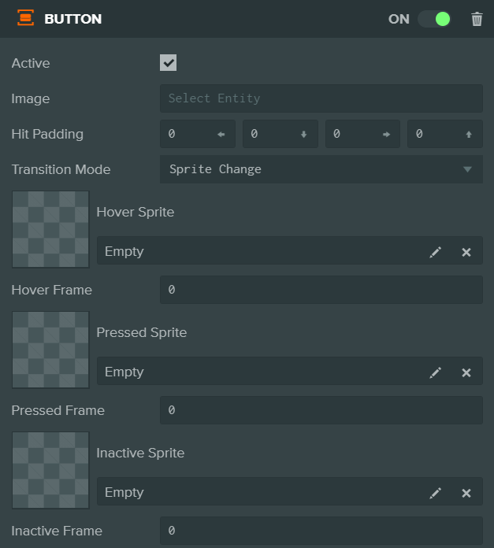Delete the Button component with trash icon
This screenshot has height=548, width=494.
pos(477,19)
